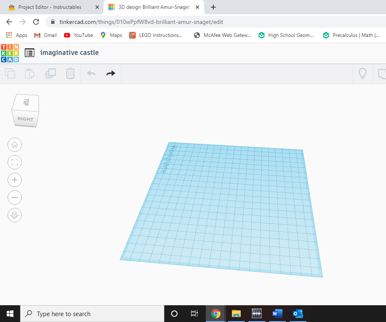Viewport: 386px width, 322px height.
Task: Click the Undo arrow
Action: [x=91, y=73]
